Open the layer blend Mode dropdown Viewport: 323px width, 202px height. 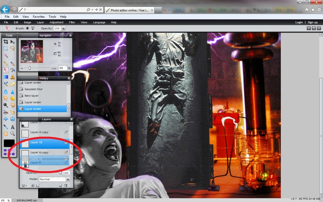(x=68, y=179)
